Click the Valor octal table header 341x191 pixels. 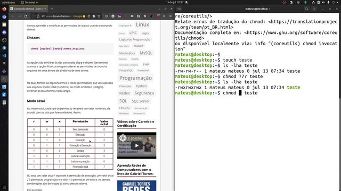(x=104, y=123)
